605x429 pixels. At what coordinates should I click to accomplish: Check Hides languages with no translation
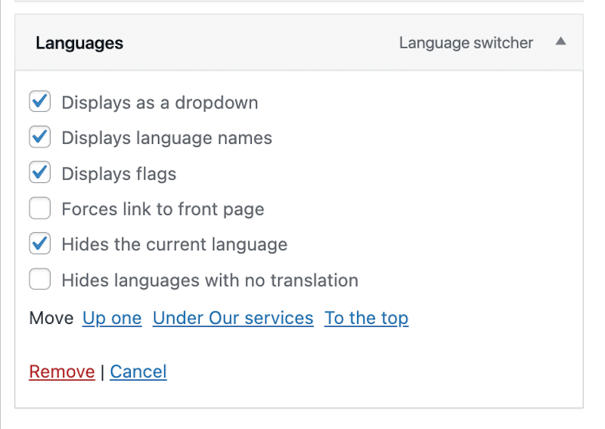(40, 279)
